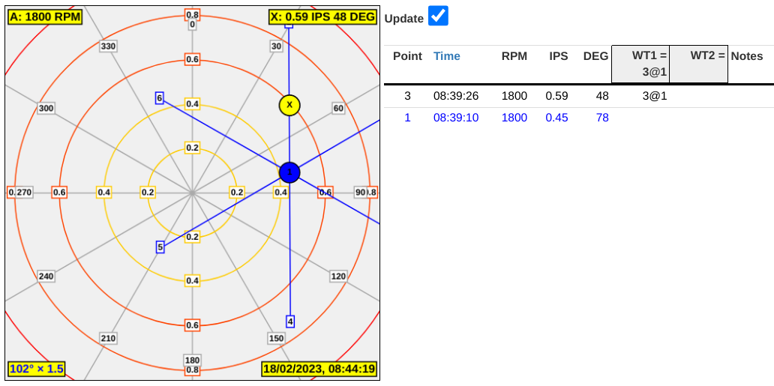Click the WT1 = 3@1 column header
Image resolution: width=774 pixels, height=386 pixels.
coord(640,64)
